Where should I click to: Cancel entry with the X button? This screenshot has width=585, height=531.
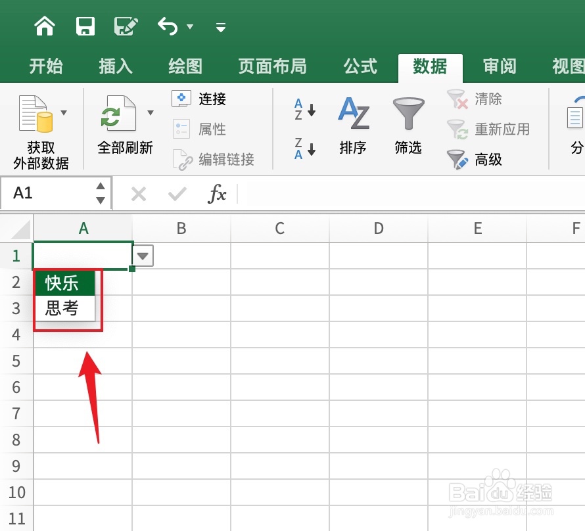pyautogui.click(x=139, y=195)
